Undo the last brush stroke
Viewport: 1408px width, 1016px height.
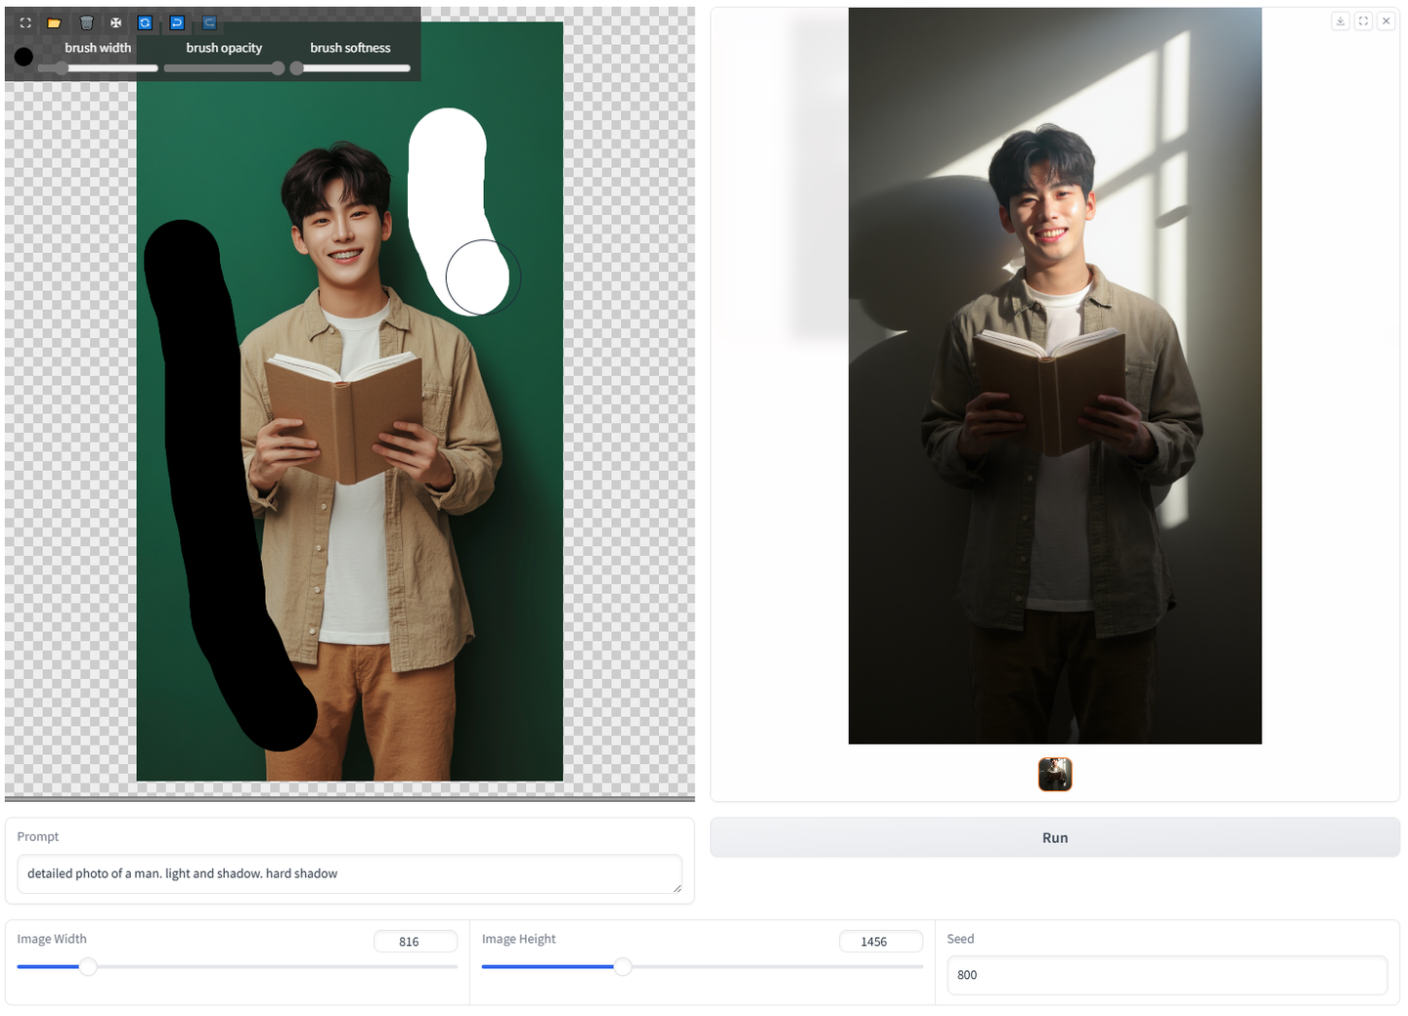pos(176,22)
